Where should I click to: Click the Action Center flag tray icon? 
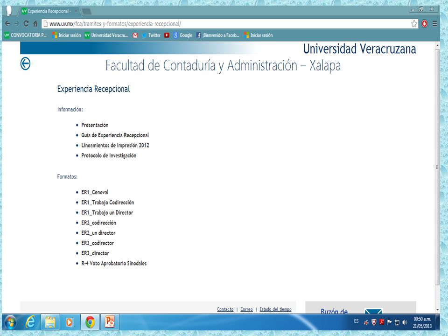(x=389, y=322)
